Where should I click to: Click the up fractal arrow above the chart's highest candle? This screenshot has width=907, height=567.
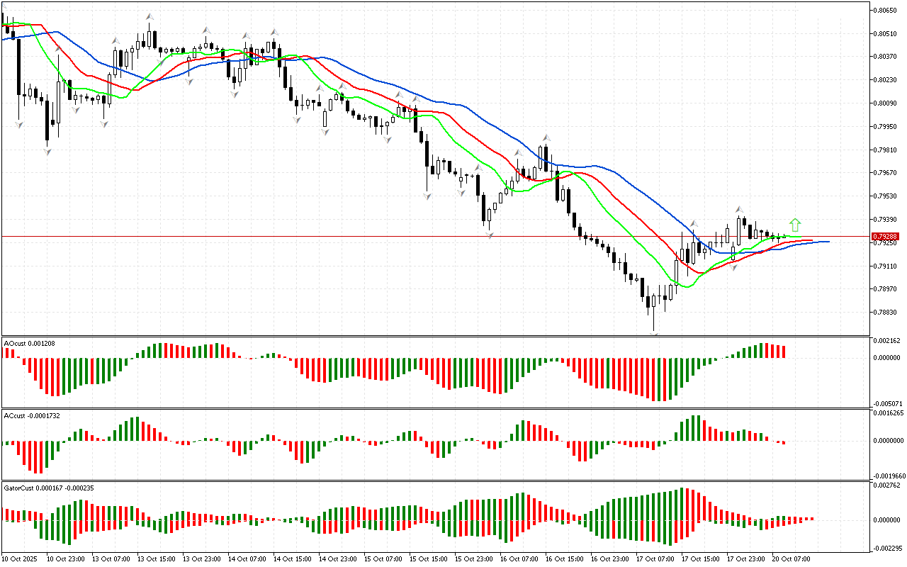150,16
